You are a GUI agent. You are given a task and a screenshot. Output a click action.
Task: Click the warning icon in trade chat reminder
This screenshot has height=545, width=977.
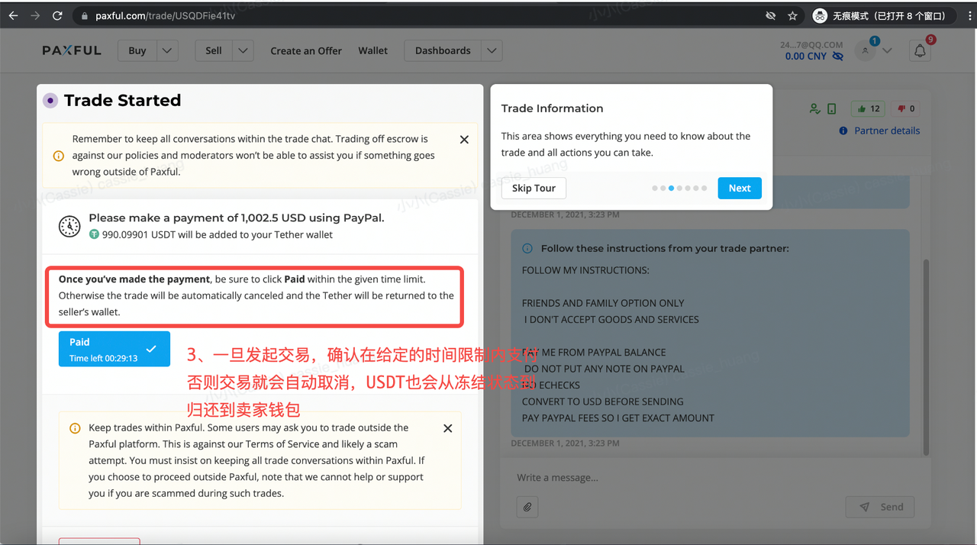coord(59,156)
